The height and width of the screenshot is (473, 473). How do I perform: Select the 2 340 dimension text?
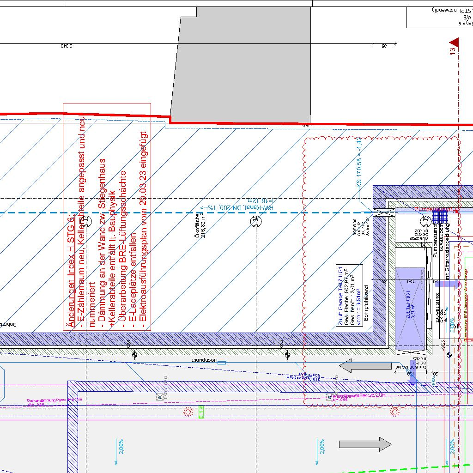(x=67, y=46)
